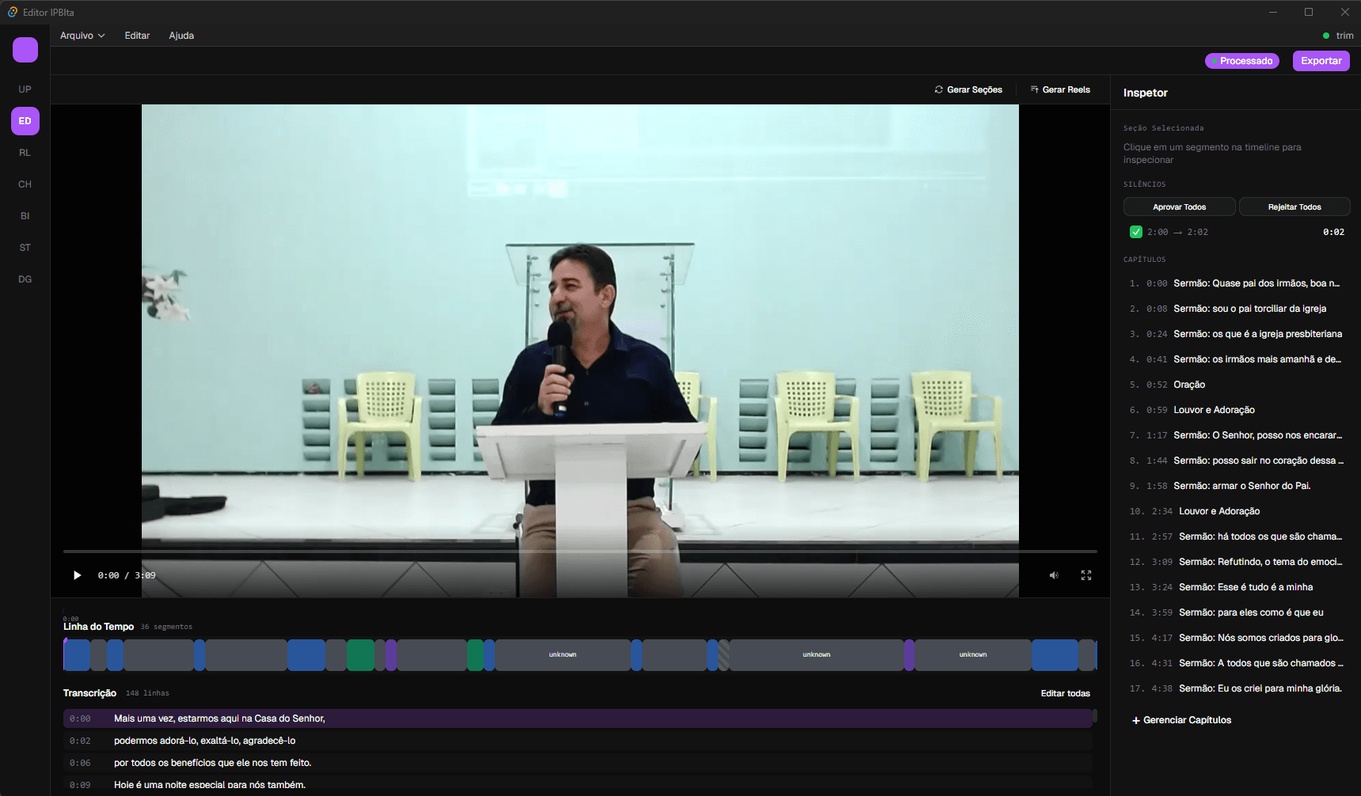Mute the video volume speaker icon

[x=1054, y=575]
